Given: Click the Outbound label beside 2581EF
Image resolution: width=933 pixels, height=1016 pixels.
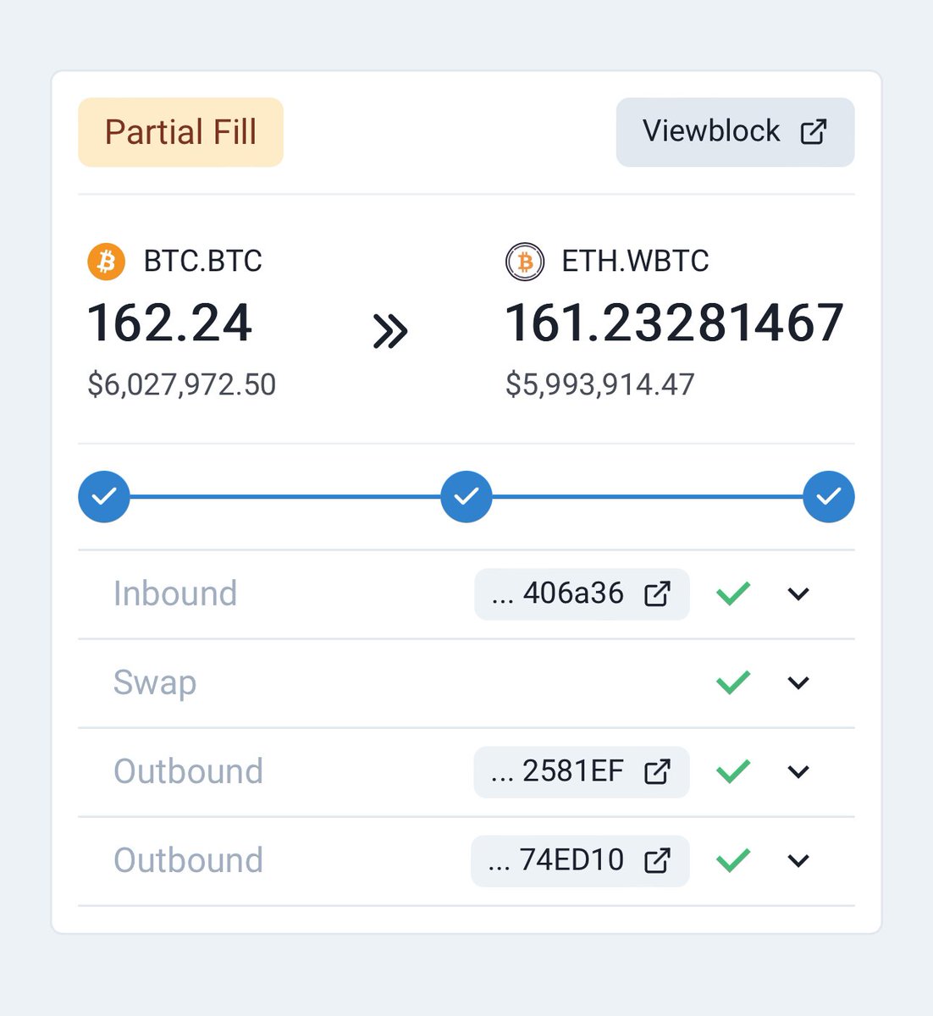Looking at the screenshot, I should click(188, 771).
